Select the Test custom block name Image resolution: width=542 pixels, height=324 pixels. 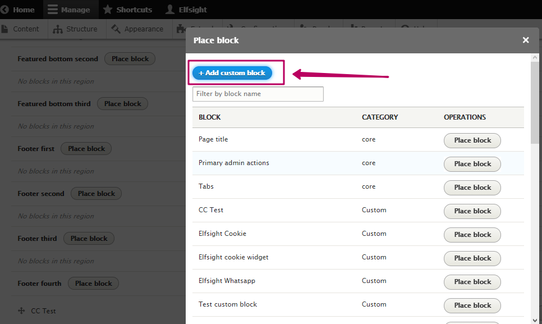(x=228, y=304)
